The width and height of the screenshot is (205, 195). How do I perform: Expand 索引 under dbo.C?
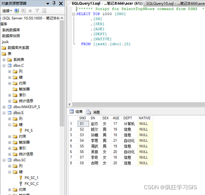click(x=9, y=95)
